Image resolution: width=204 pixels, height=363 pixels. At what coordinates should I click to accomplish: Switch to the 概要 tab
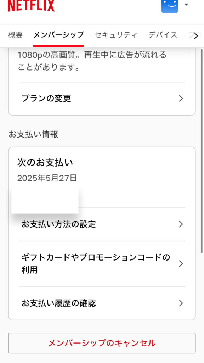16,35
